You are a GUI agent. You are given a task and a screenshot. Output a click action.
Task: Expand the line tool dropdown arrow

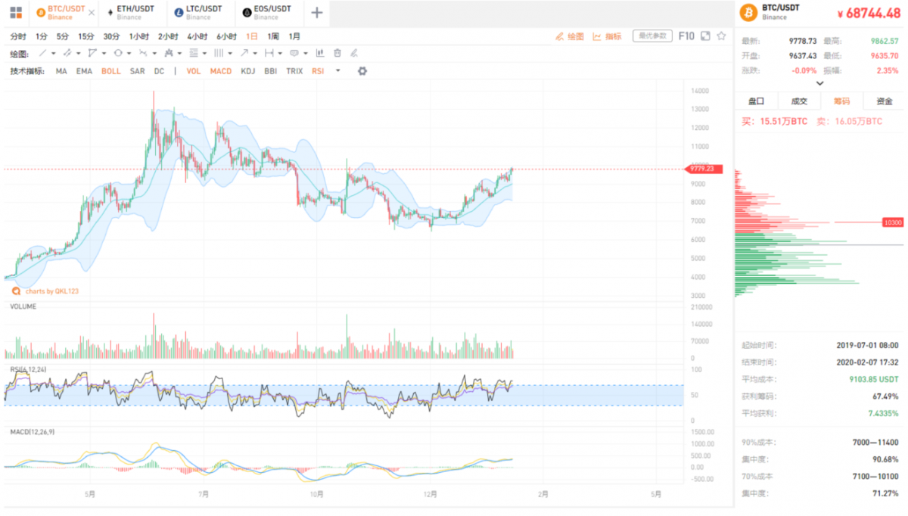(54, 53)
